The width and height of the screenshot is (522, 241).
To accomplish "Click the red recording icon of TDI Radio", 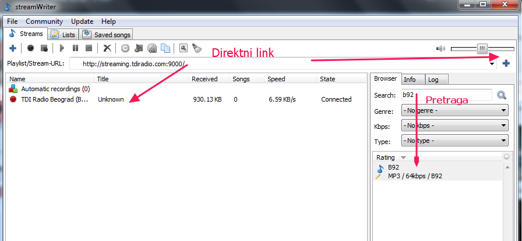I will click(x=13, y=99).
